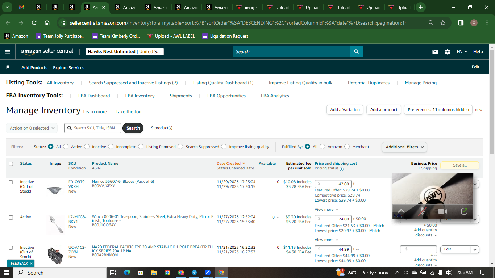Bookmark this page with the star icon
The width and height of the screenshot is (495, 278).
[x=443, y=23]
